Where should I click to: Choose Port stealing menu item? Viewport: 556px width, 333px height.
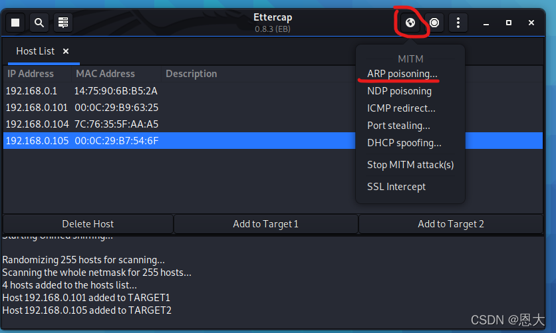pyautogui.click(x=398, y=126)
